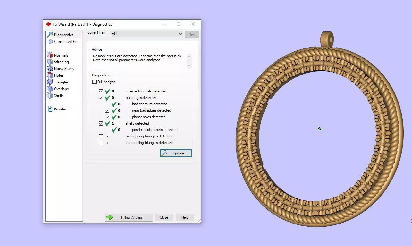Go to the Normals page label
The height and width of the screenshot is (246, 412).
pyautogui.click(x=61, y=55)
